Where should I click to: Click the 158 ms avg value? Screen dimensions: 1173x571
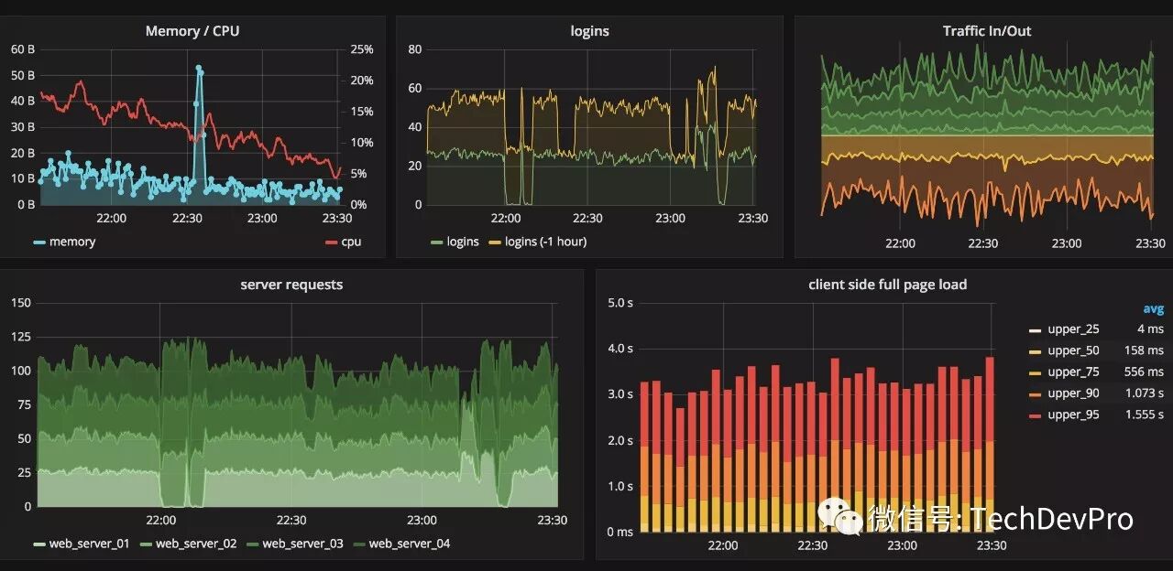coord(1143,350)
